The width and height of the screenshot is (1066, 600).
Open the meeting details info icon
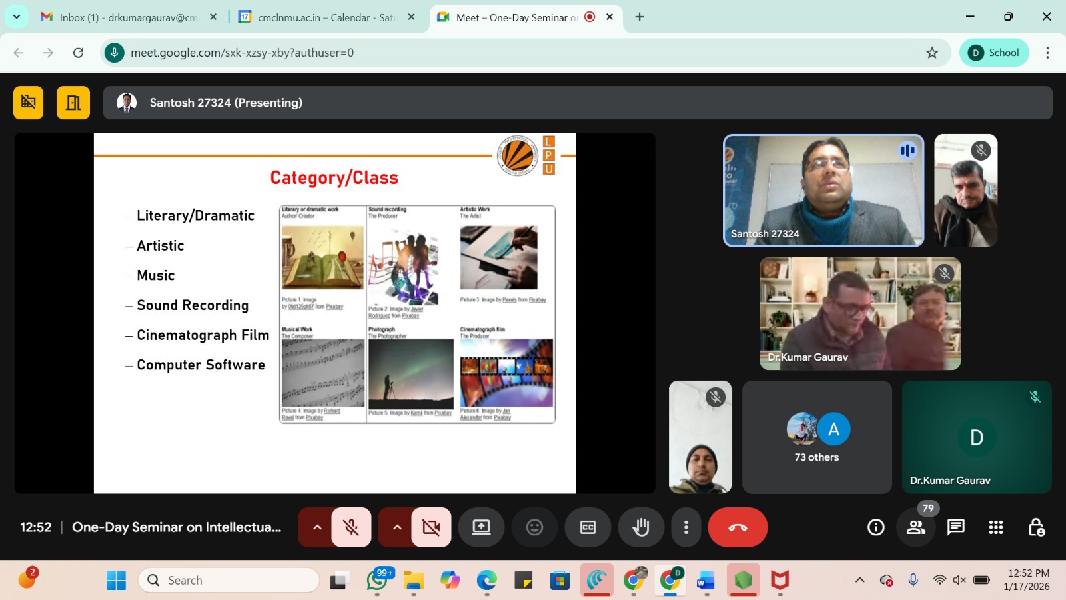coord(875,527)
